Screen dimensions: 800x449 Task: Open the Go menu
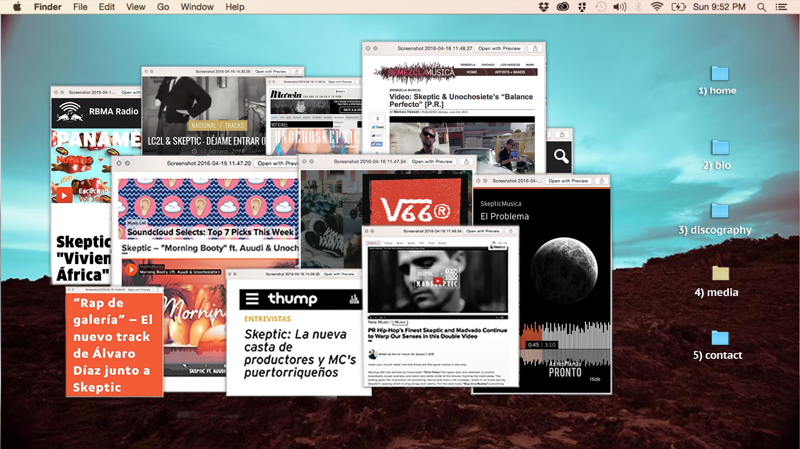tap(163, 7)
